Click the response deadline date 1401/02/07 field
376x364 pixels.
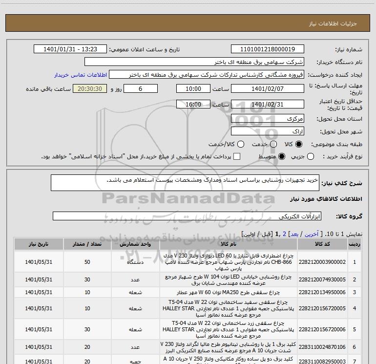(268, 88)
